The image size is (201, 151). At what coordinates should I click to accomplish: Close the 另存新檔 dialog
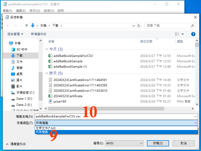(x=195, y=17)
